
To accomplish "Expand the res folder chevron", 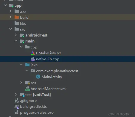I will tap(21, 83).
